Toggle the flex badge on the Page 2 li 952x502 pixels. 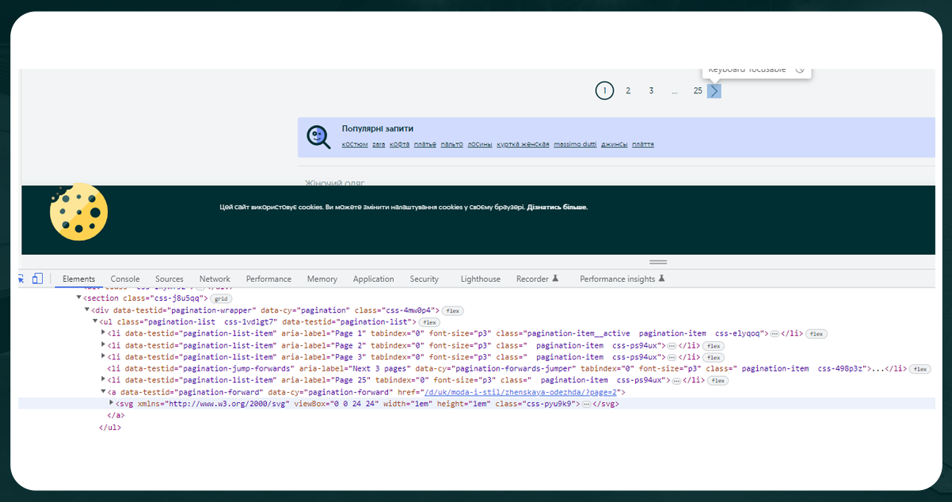click(712, 345)
